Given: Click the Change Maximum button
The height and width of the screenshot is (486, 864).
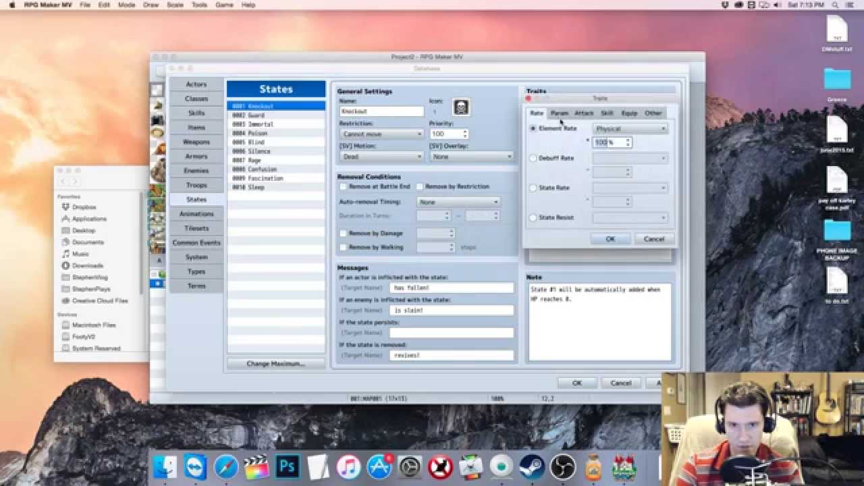Looking at the screenshot, I should [x=276, y=364].
